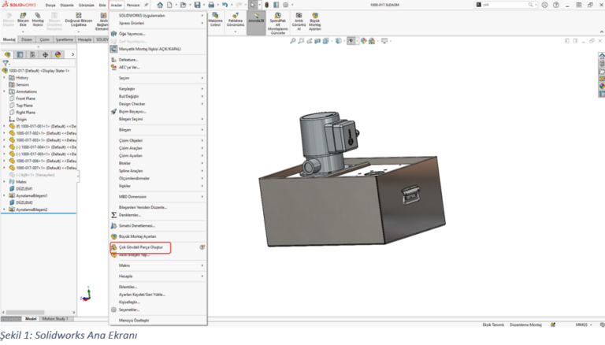The height and width of the screenshot is (345, 605).
Task: Expand the Çizim Araçları submenu
Action: click(130, 148)
